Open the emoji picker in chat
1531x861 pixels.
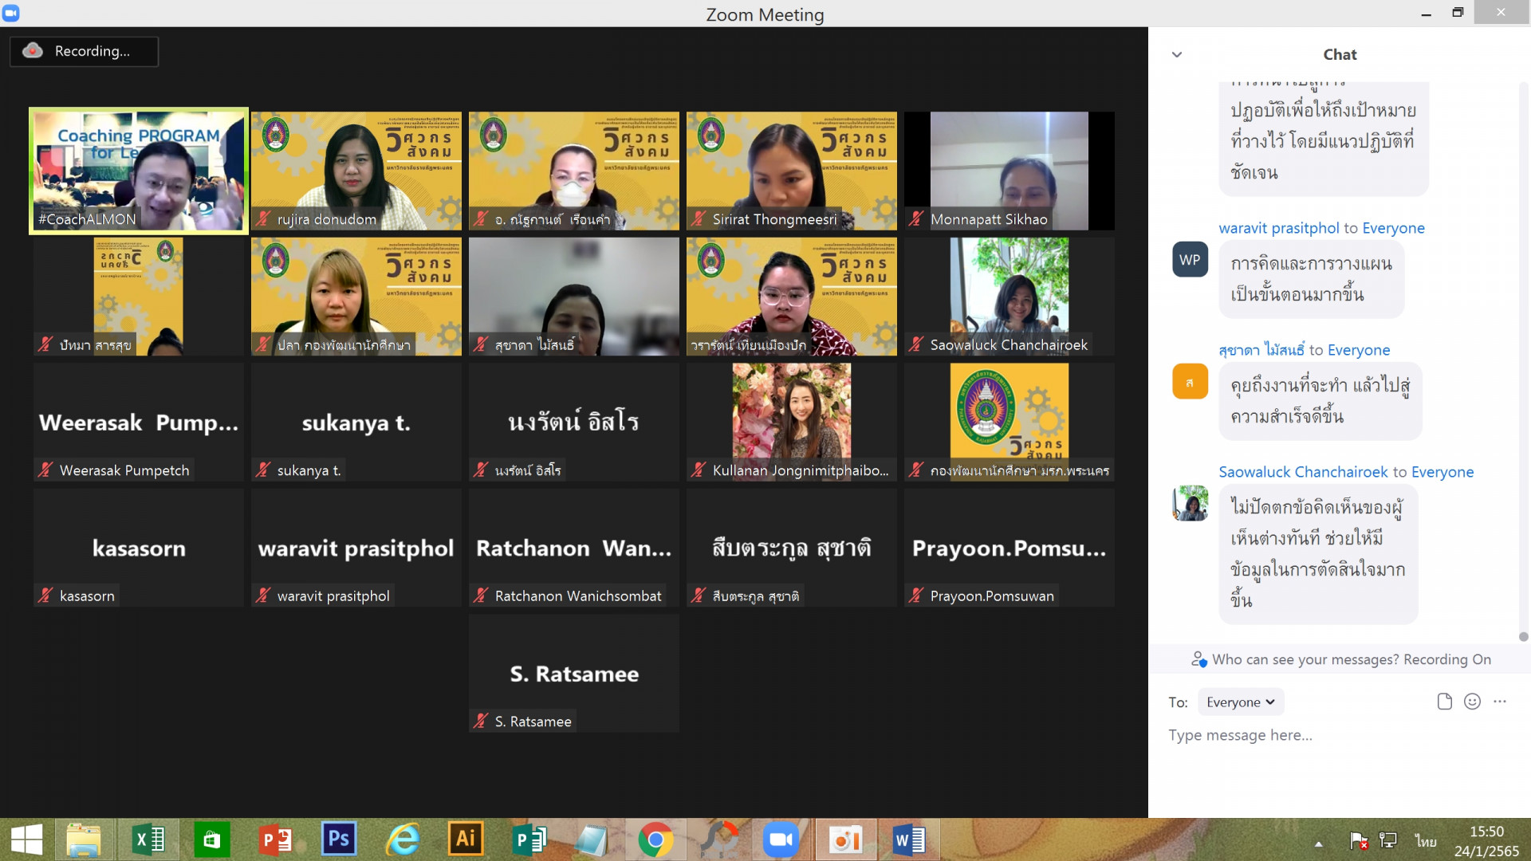[1472, 702]
